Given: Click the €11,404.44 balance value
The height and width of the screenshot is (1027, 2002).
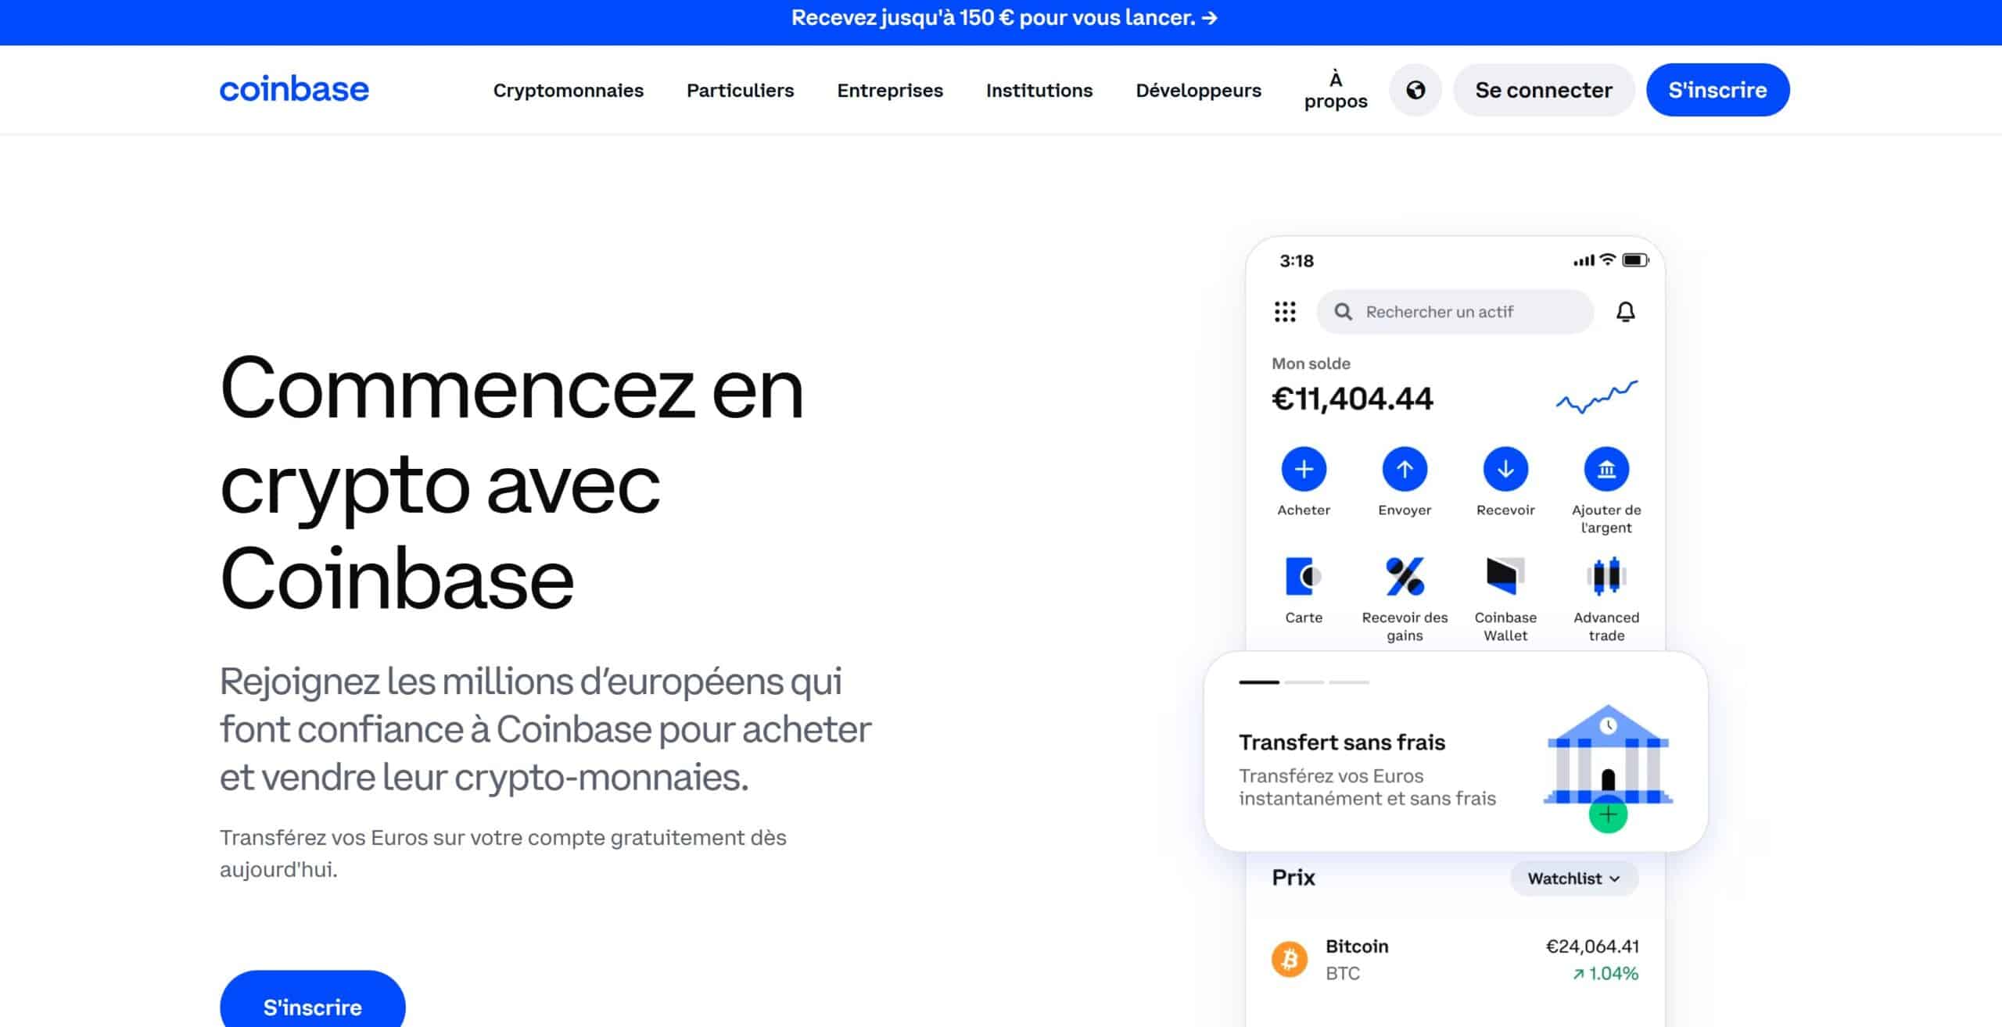Looking at the screenshot, I should pyautogui.click(x=1352, y=399).
